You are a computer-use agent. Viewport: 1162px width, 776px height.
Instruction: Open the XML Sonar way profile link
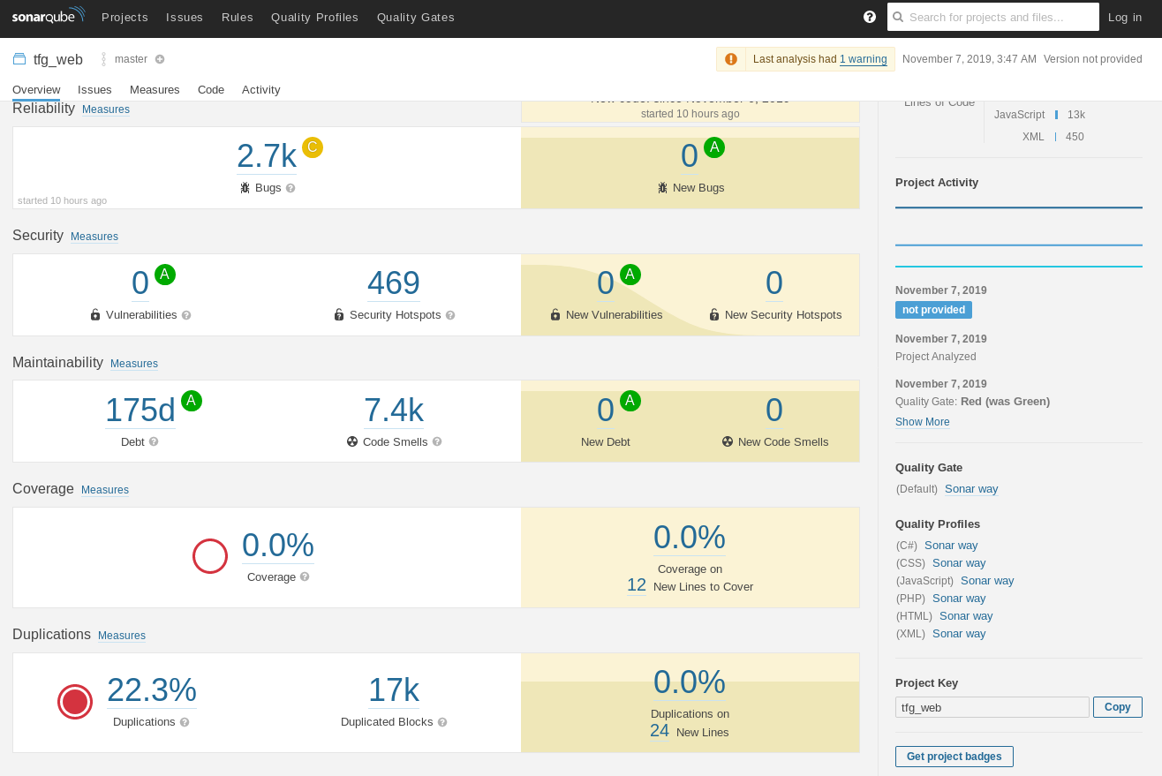click(x=959, y=634)
